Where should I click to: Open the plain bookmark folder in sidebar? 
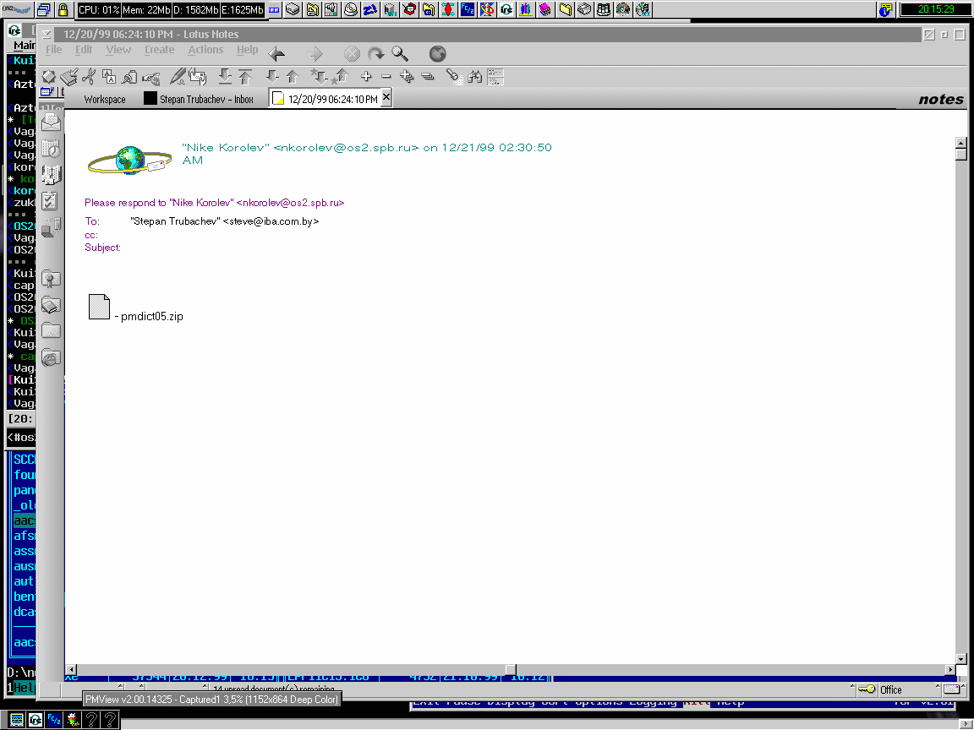coord(51,331)
